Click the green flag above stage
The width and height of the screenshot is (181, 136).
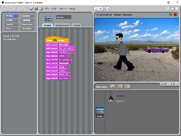coord(170,15)
